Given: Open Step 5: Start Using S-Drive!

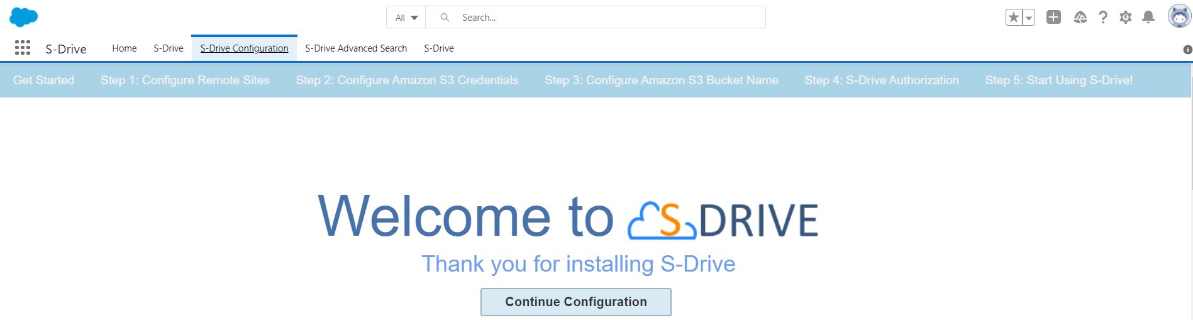Looking at the screenshot, I should 1059,80.
